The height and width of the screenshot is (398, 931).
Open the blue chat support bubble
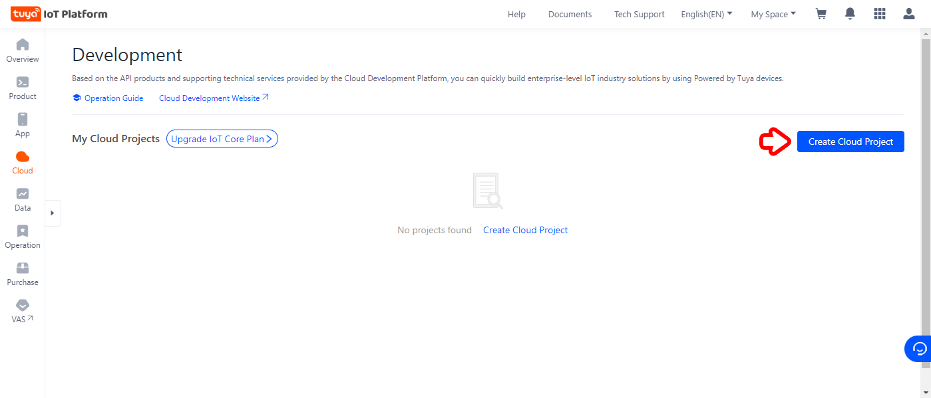(920, 349)
